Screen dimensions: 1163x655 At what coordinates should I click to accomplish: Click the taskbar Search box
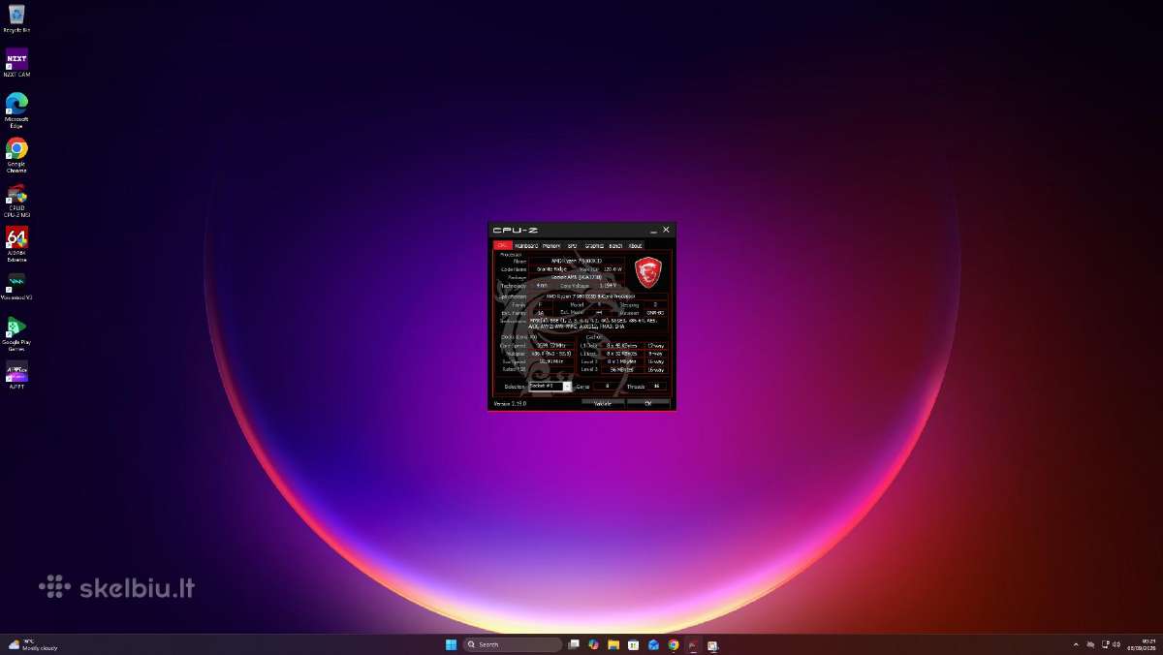512,644
